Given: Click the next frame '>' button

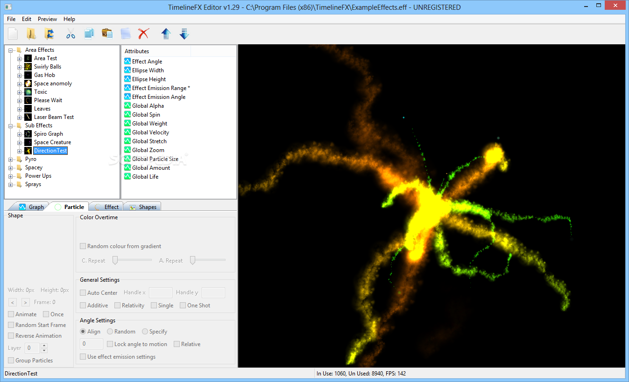Looking at the screenshot, I should (x=25, y=302).
